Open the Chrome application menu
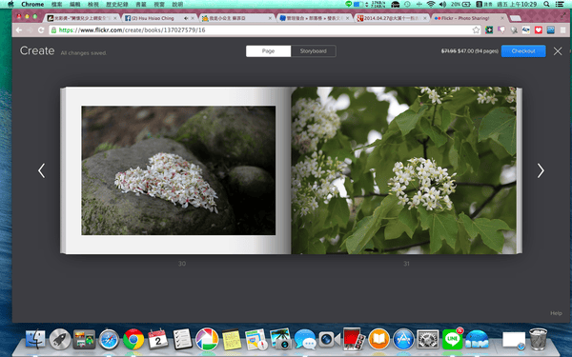Image resolution: width=572 pixels, height=357 pixels. coord(32,4)
